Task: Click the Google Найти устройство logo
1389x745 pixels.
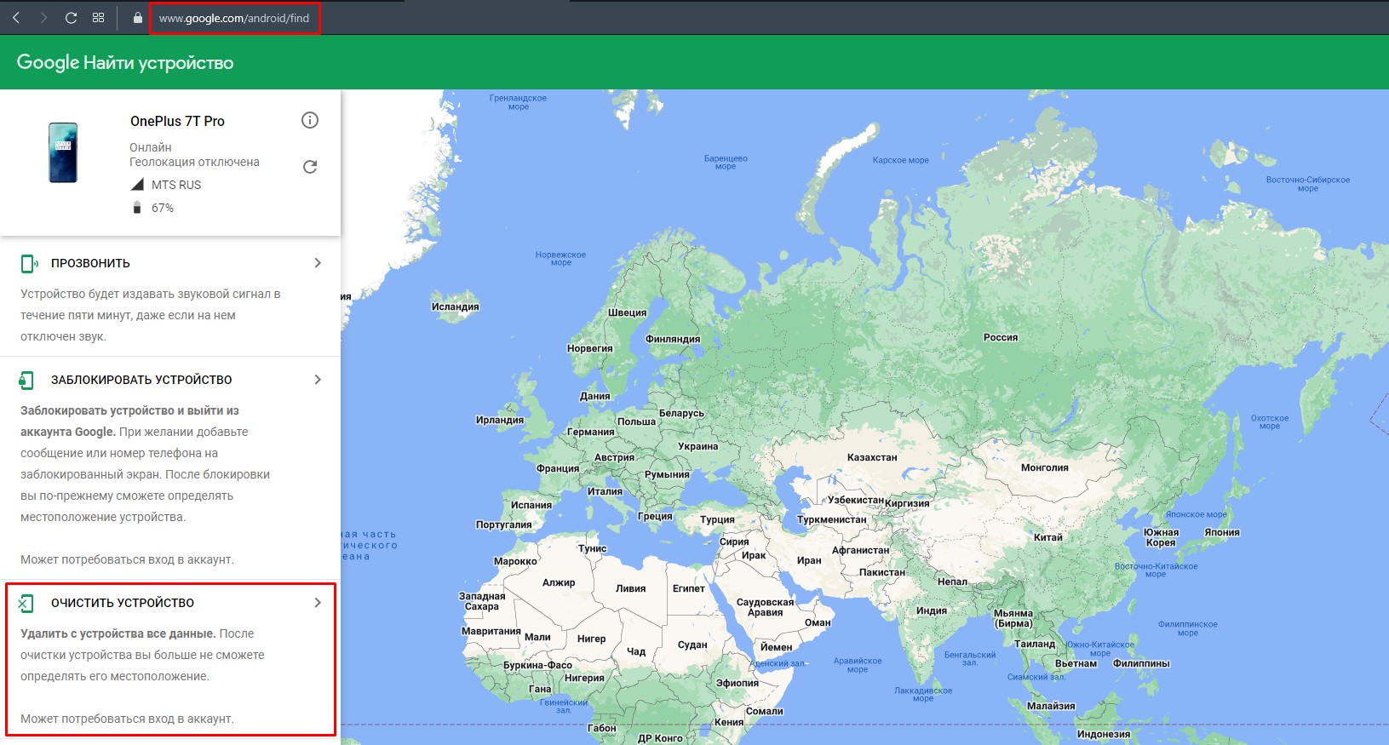Action: (x=125, y=62)
